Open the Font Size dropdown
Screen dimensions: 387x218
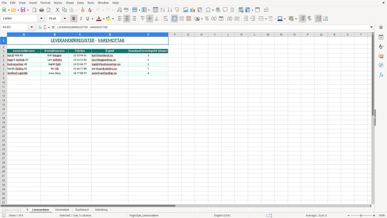pos(64,19)
